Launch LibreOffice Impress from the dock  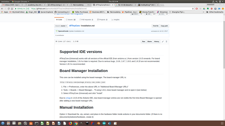[x=53, y=123]
